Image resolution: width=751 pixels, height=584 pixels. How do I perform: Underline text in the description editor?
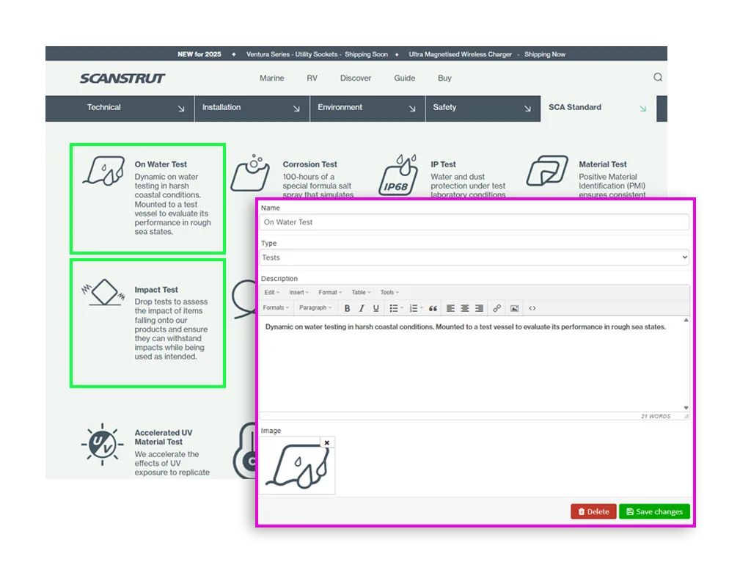pyautogui.click(x=375, y=307)
